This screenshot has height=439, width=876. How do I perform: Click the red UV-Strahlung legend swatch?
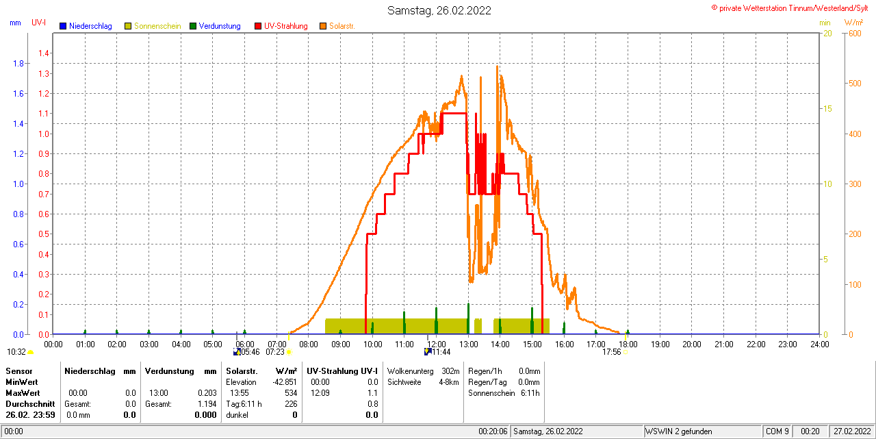coord(258,26)
